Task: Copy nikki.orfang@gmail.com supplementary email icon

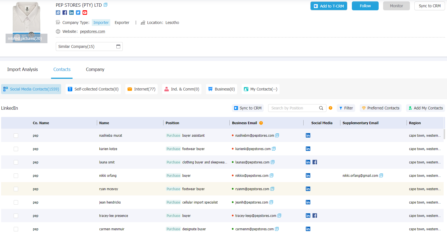Action: [381, 176]
